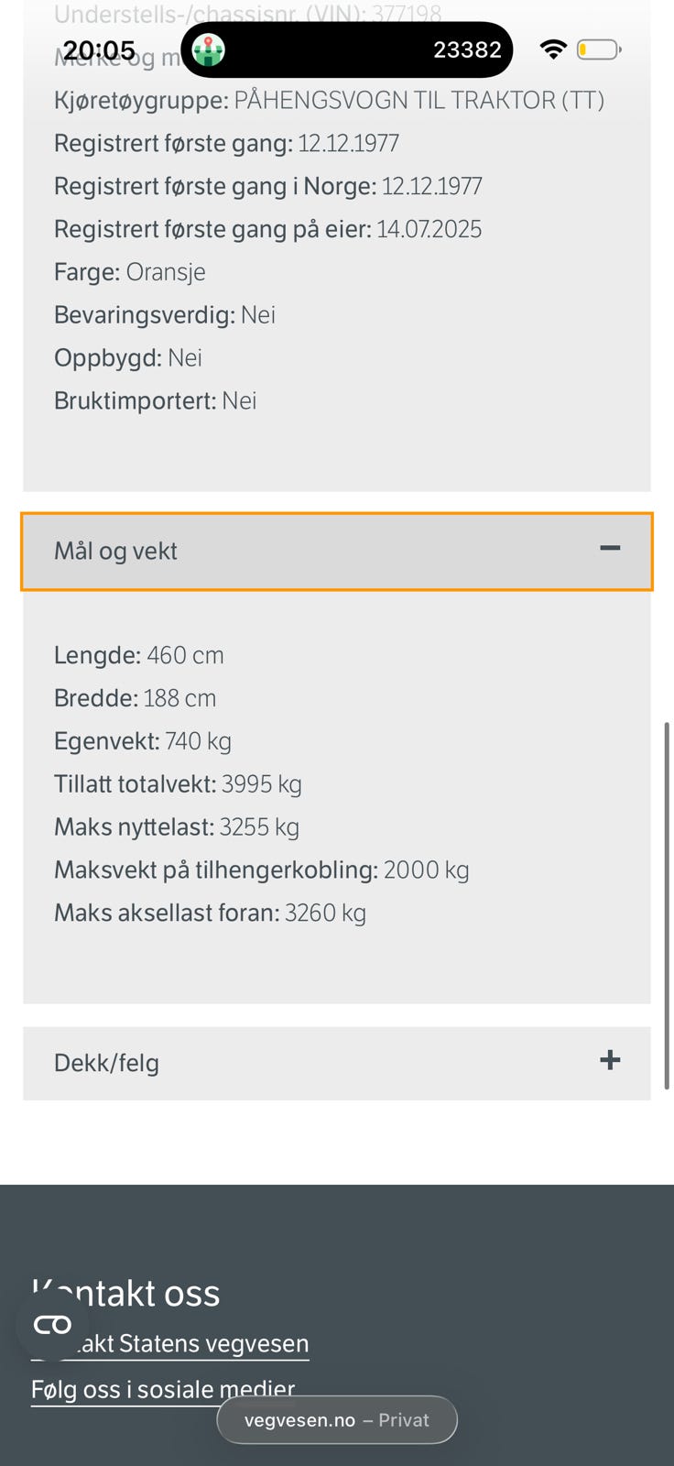Image resolution: width=674 pixels, height=1466 pixels.
Task: Tap the vegvesen.no address bar pill
Action: click(x=337, y=1420)
